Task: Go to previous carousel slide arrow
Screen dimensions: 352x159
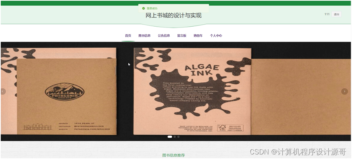Action: click(x=3, y=91)
